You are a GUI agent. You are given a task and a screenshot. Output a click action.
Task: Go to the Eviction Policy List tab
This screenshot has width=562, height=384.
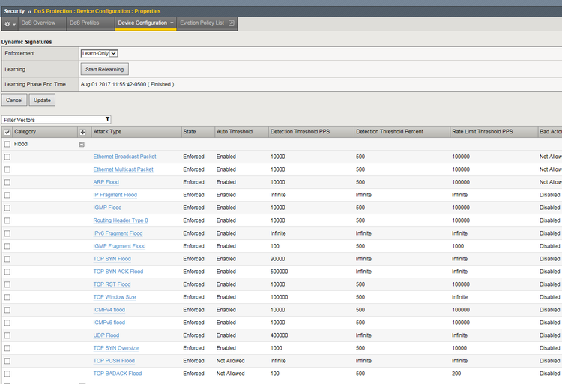[202, 23]
